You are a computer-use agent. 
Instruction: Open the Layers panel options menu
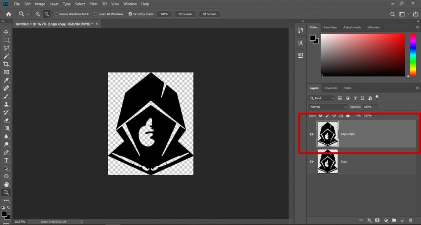[x=418, y=88]
